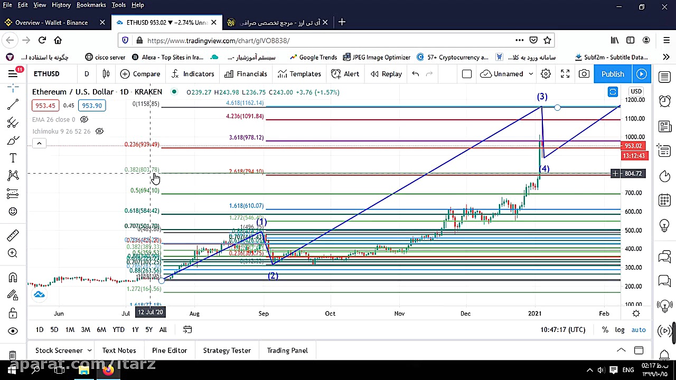The width and height of the screenshot is (676, 380).
Task: Open the D timeframe interval selector
Action: tap(87, 74)
